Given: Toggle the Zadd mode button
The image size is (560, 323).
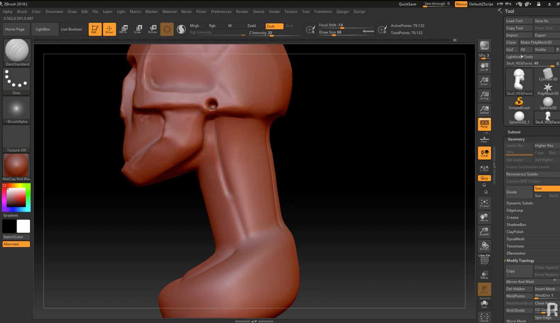Looking at the screenshot, I should point(252,26).
